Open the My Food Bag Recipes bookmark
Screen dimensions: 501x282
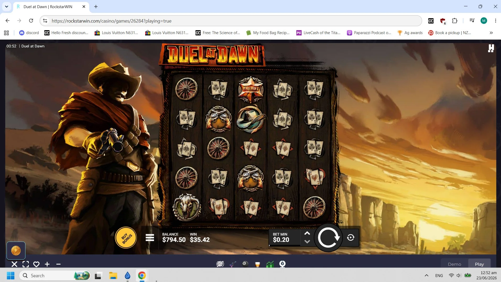point(268,33)
